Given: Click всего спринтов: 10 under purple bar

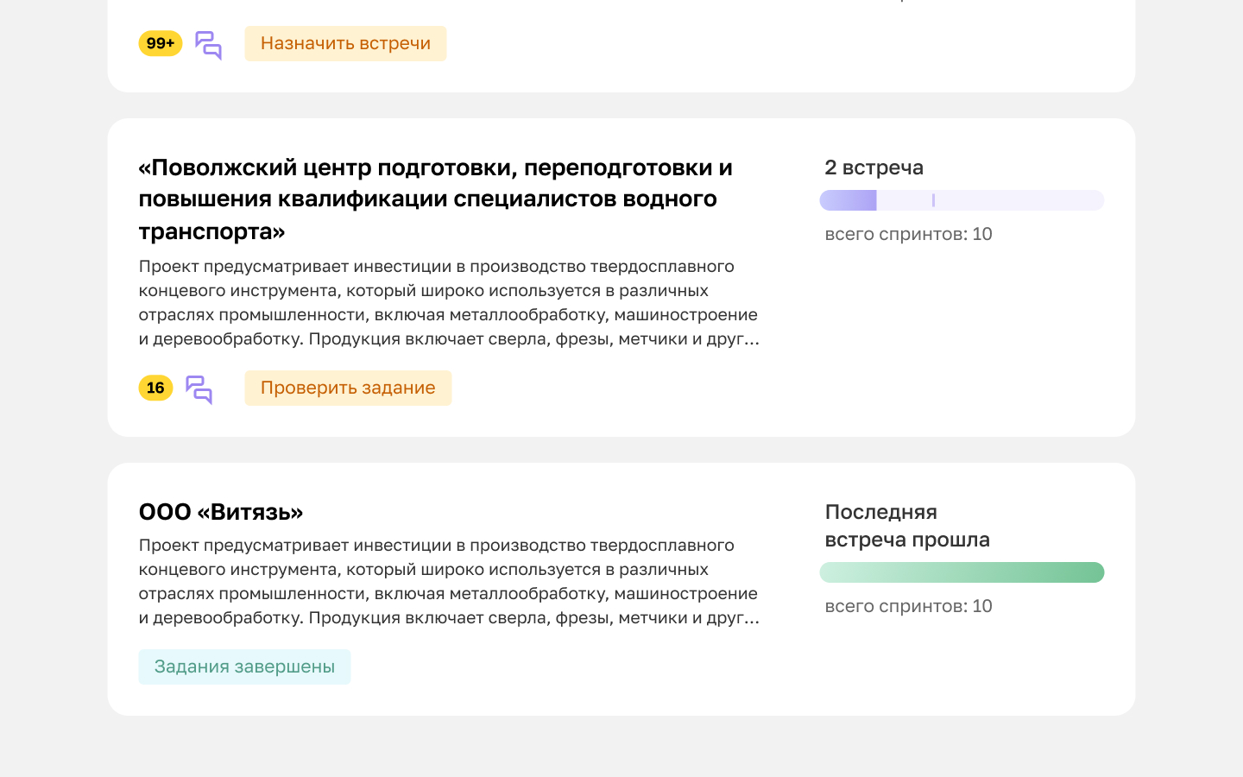Looking at the screenshot, I should click(x=908, y=234).
